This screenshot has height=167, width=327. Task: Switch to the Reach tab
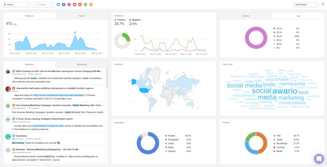pyautogui.click(x=82, y=16)
